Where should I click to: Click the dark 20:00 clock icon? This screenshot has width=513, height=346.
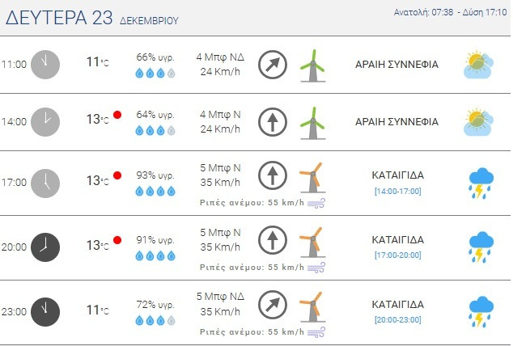(x=45, y=247)
